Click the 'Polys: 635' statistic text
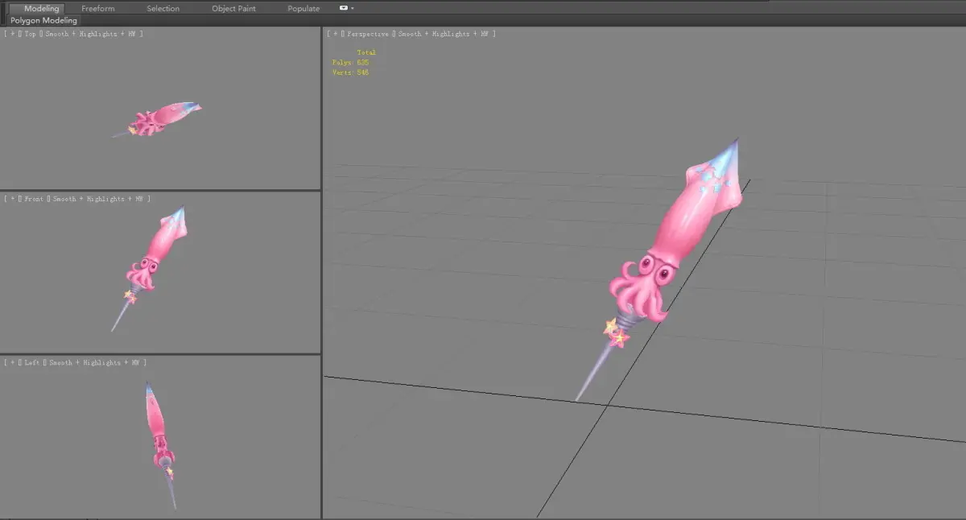Screen dimensions: 966x520 point(351,63)
